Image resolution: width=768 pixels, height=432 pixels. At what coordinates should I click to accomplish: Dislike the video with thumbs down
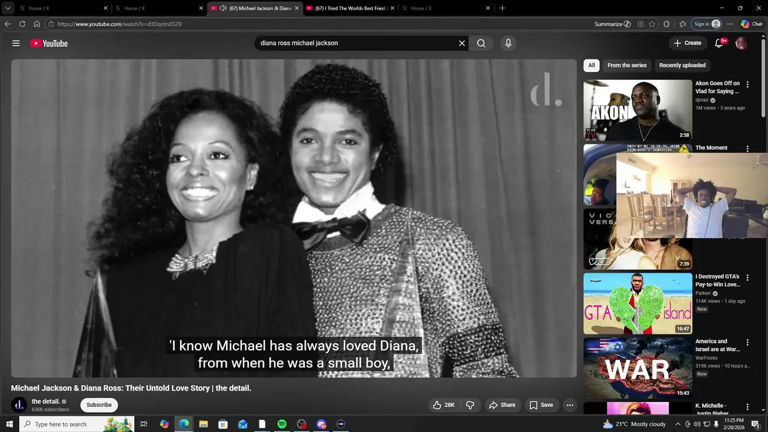pos(470,405)
